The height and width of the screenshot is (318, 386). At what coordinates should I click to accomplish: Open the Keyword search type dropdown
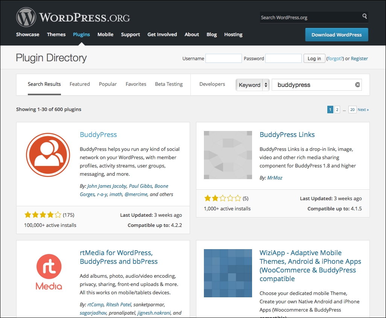252,85
